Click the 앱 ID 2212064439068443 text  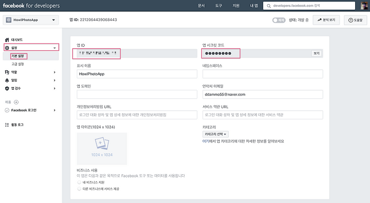93,20
